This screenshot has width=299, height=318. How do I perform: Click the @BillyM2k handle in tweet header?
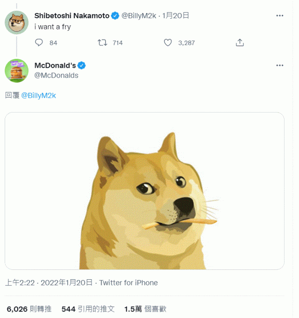pos(139,15)
